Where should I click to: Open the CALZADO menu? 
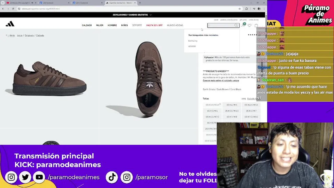pyautogui.click(x=87, y=25)
